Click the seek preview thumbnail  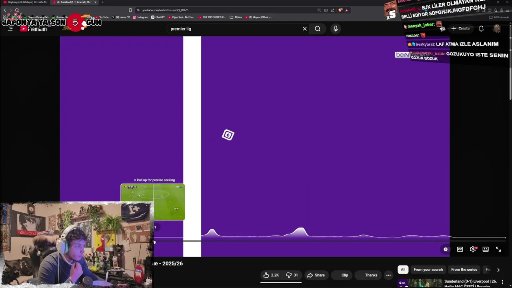tap(153, 202)
